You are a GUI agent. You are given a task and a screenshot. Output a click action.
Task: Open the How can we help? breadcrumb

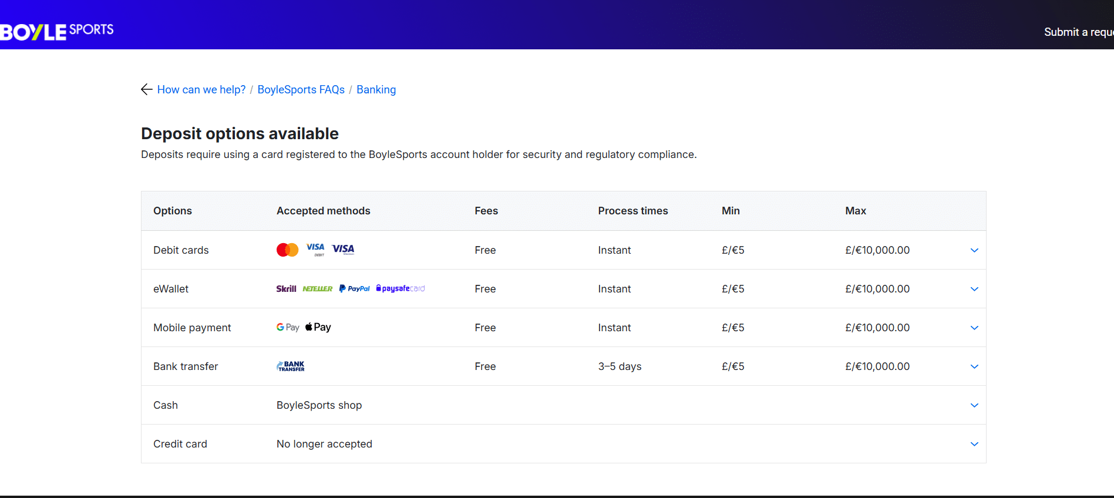click(201, 90)
